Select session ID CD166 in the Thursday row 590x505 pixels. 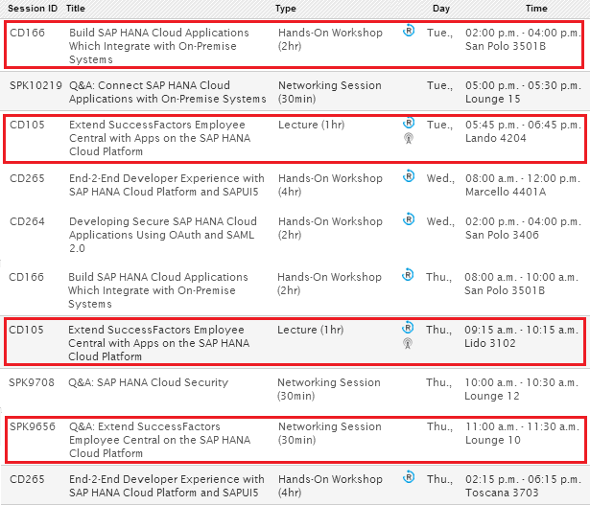26,277
